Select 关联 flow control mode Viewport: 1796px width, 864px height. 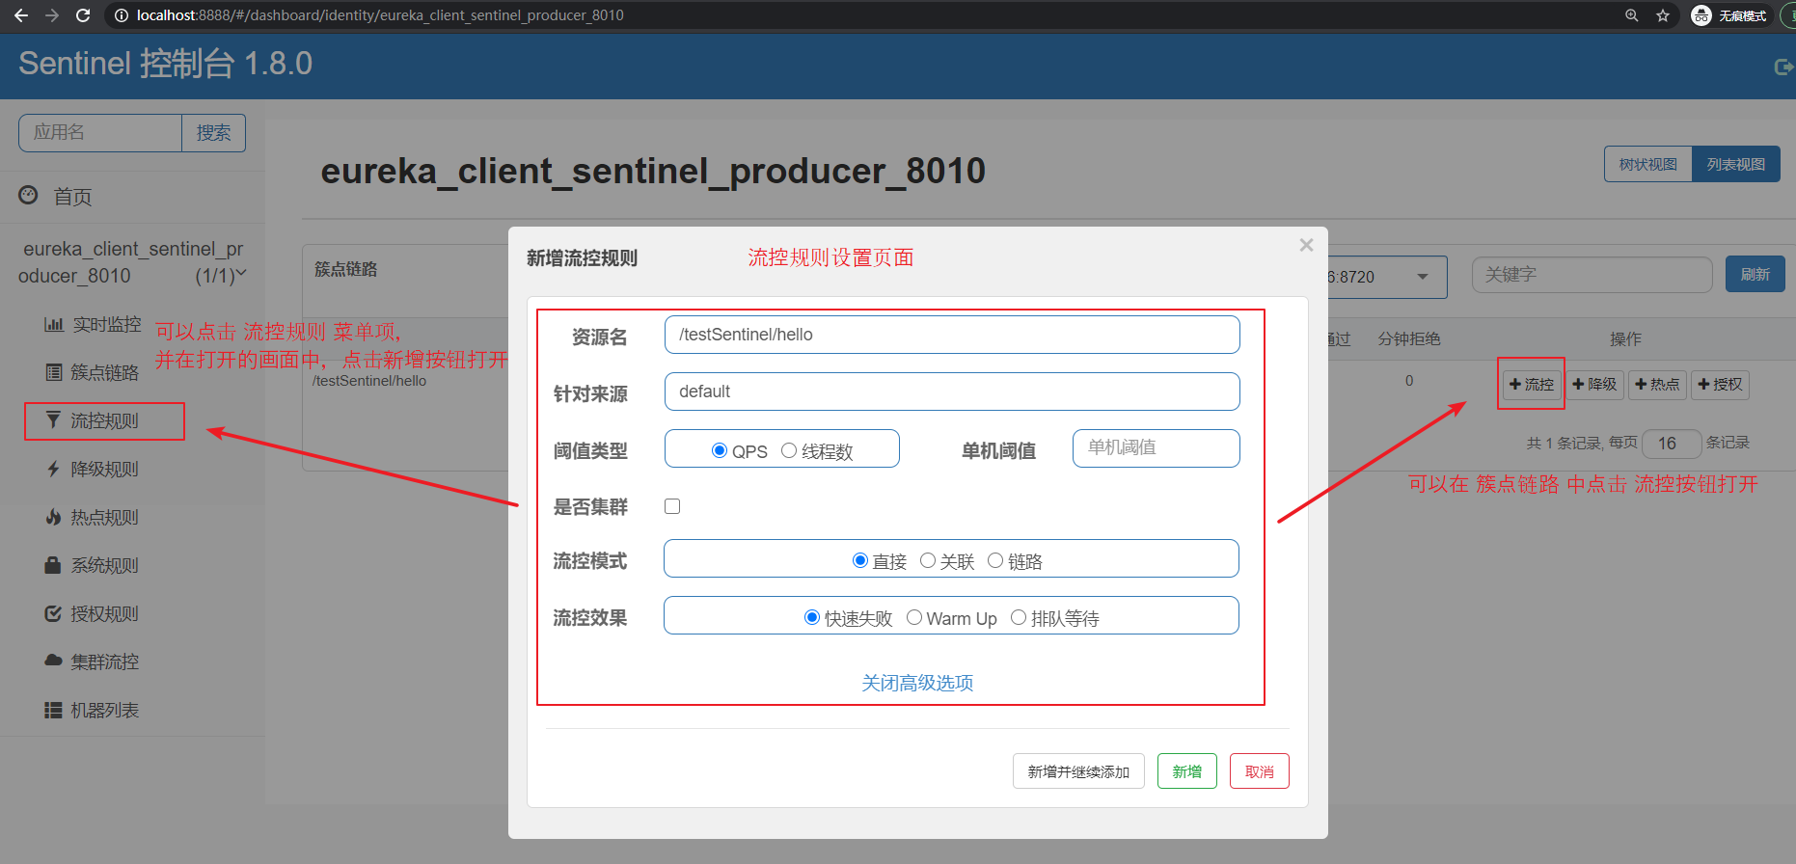pyautogui.click(x=928, y=560)
